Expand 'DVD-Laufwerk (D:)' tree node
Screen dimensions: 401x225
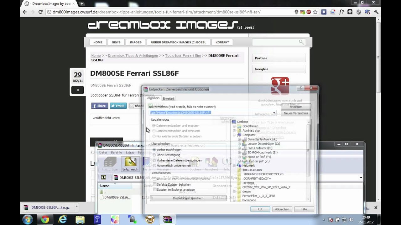tap(239, 148)
